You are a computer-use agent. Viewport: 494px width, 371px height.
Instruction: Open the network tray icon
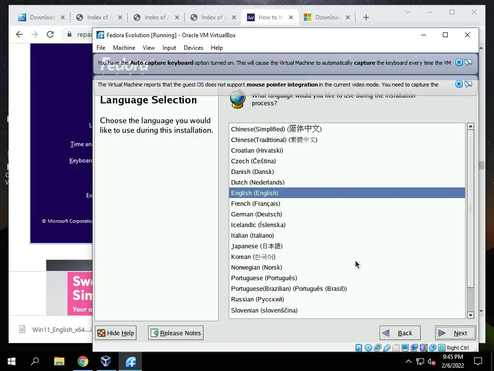click(x=420, y=361)
